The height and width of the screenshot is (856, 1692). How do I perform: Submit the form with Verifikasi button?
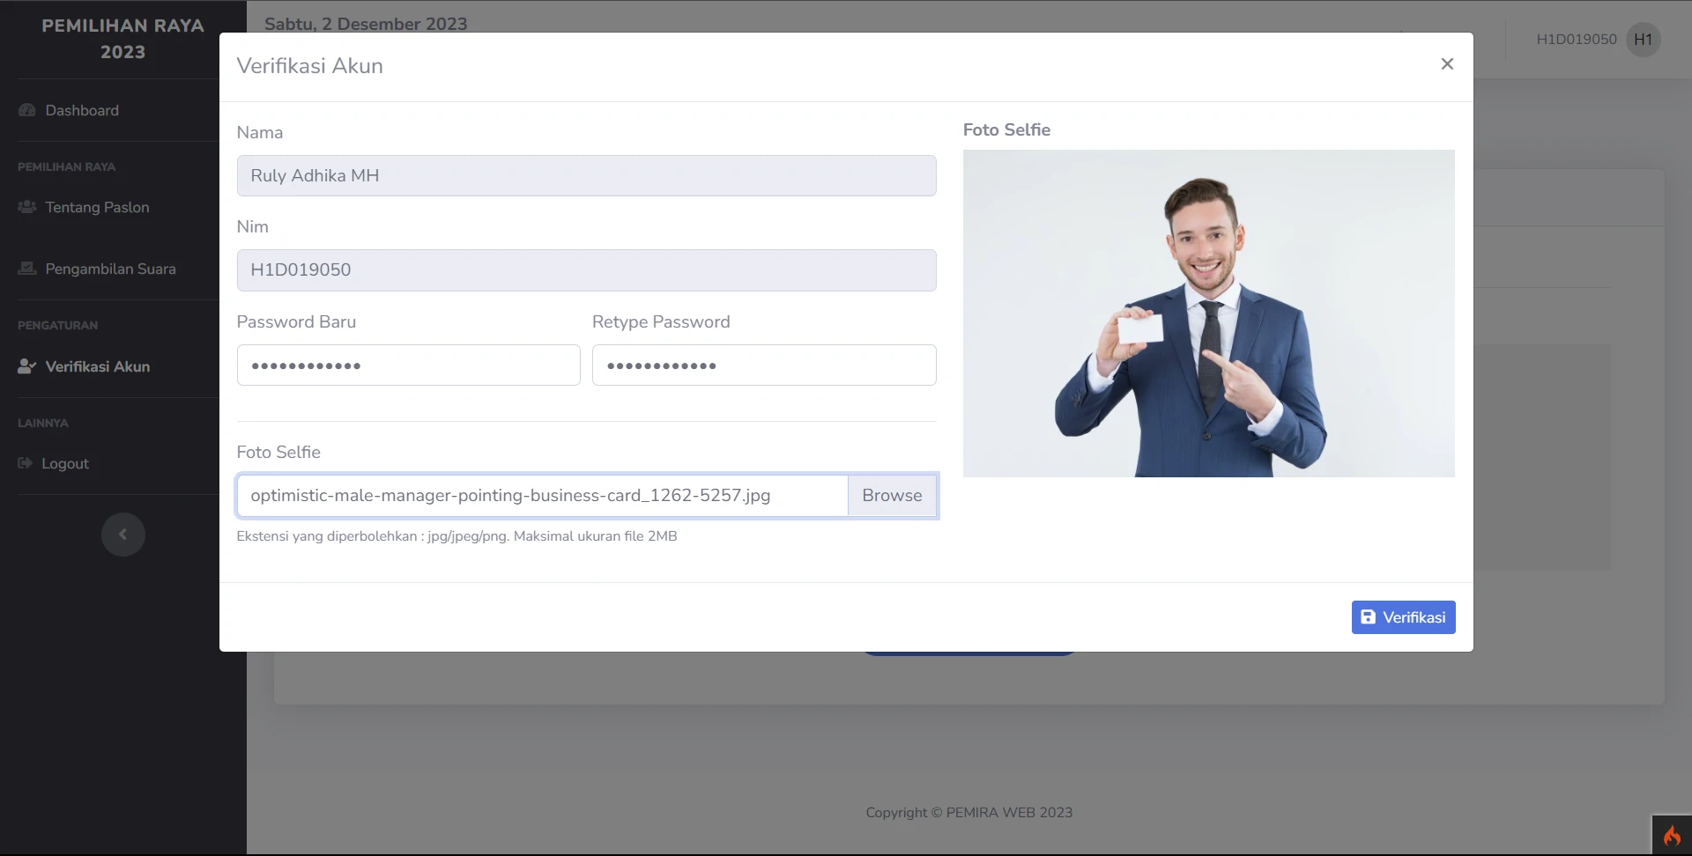pos(1403,617)
